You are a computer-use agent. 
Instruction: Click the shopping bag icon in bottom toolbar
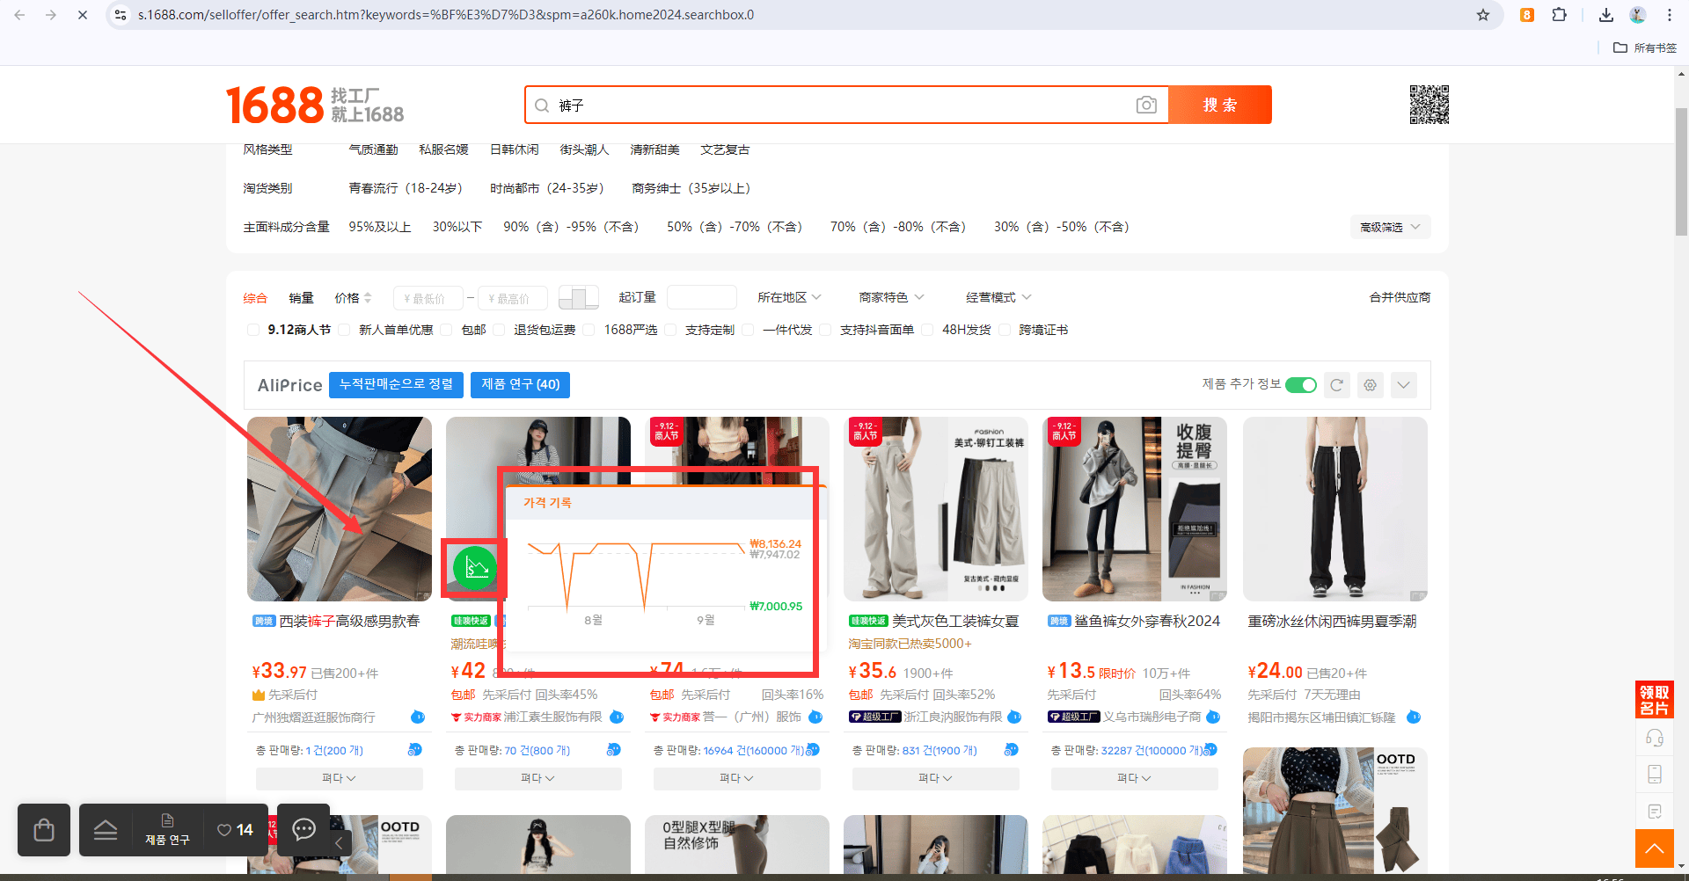click(44, 830)
